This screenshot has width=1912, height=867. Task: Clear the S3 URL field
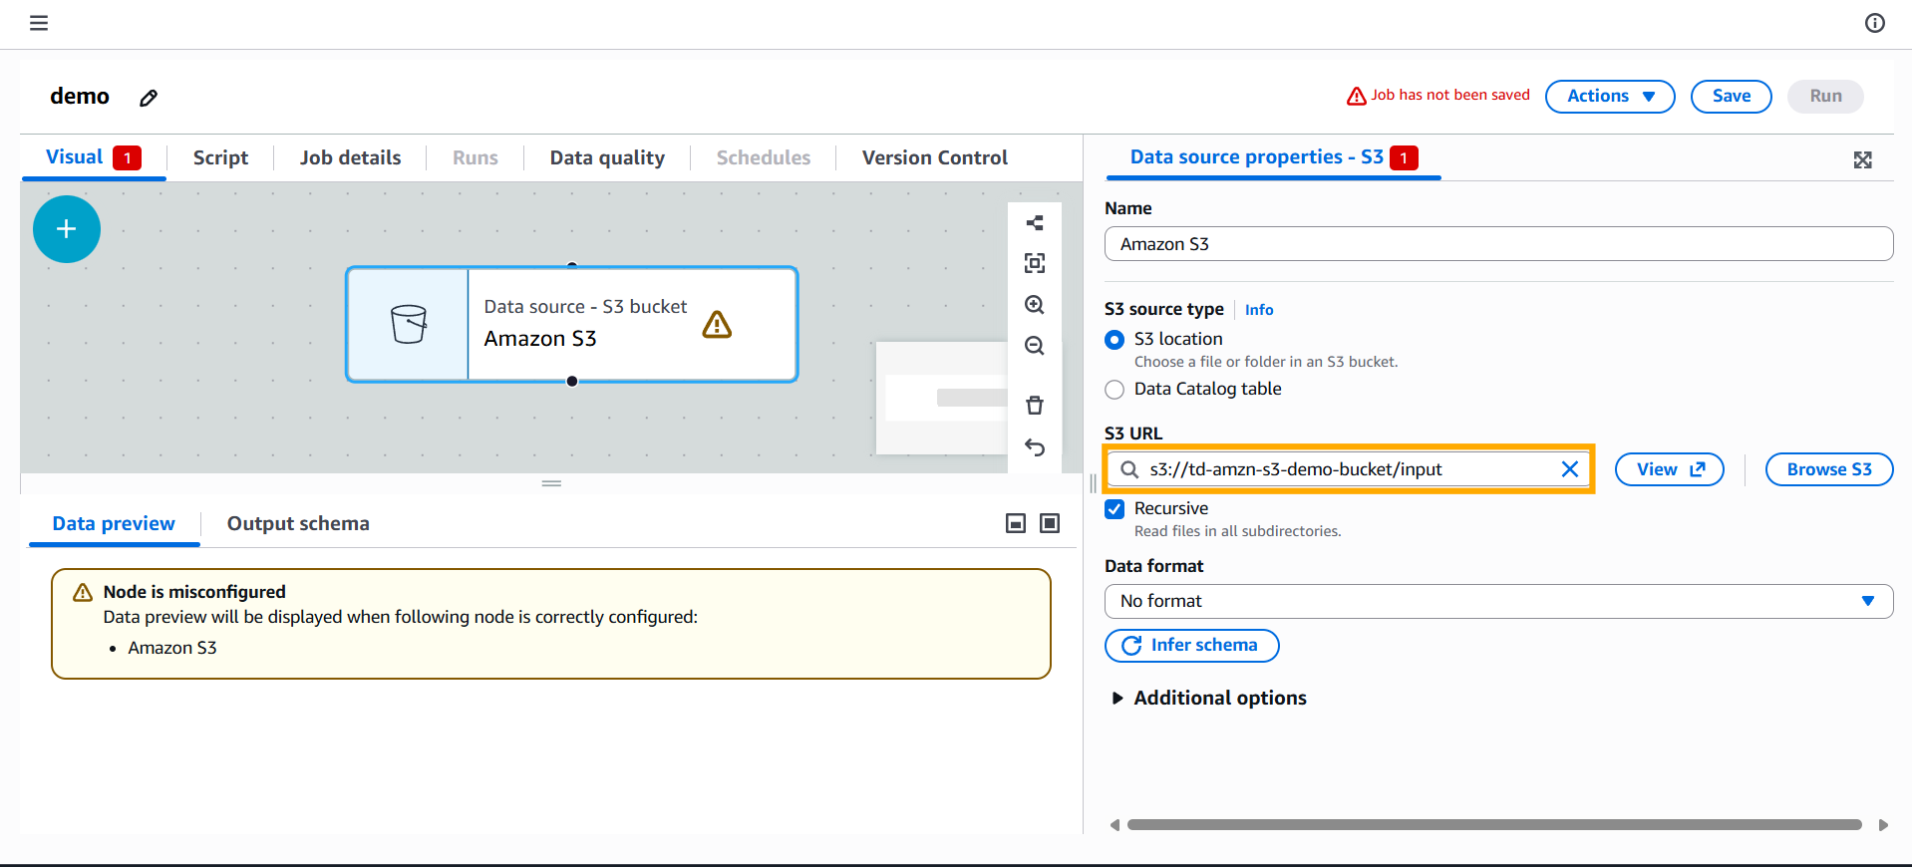[x=1569, y=469]
